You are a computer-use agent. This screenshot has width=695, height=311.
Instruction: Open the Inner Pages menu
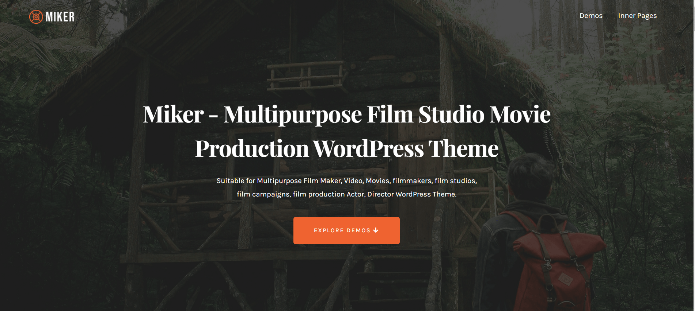coord(637,16)
